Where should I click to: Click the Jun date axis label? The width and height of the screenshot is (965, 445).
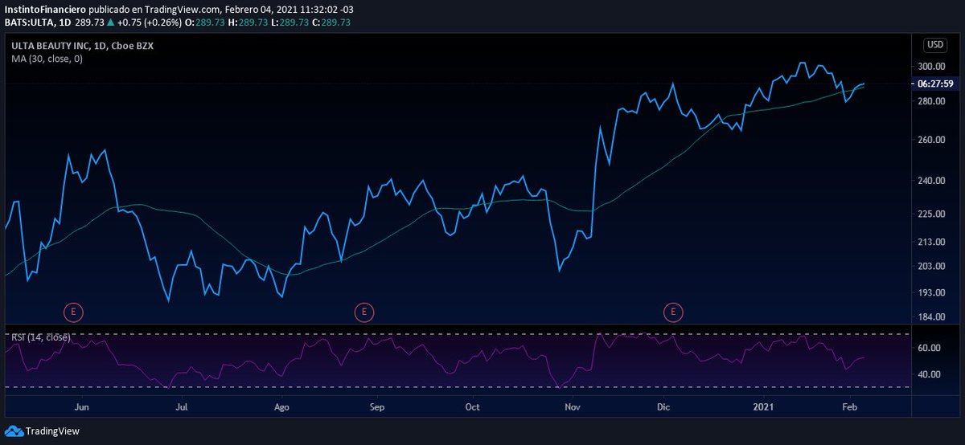coord(81,407)
